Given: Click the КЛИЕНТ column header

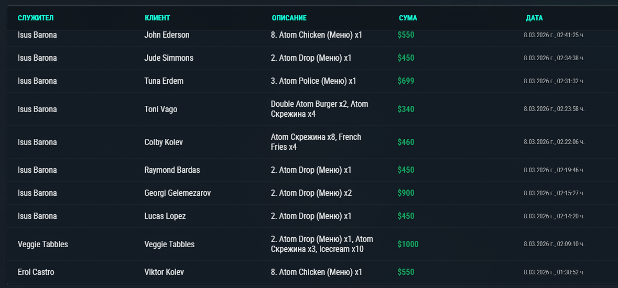Looking at the screenshot, I should click(x=157, y=18).
